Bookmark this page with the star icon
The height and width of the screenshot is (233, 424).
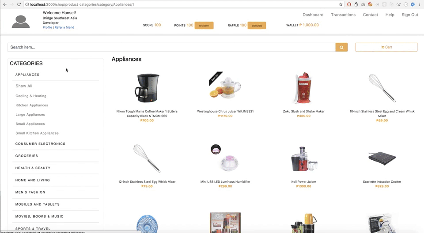[341, 4]
